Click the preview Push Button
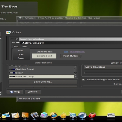Screen dimensions: 122x122 71,56
